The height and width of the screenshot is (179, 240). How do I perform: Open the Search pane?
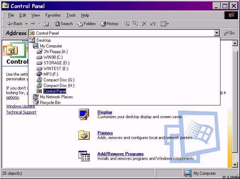63,24
